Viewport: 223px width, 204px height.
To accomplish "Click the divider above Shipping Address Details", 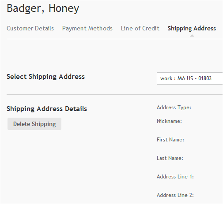I will (114, 95).
